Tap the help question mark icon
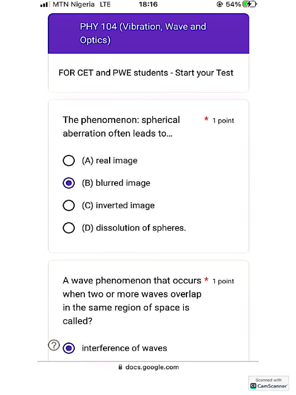 (54, 345)
